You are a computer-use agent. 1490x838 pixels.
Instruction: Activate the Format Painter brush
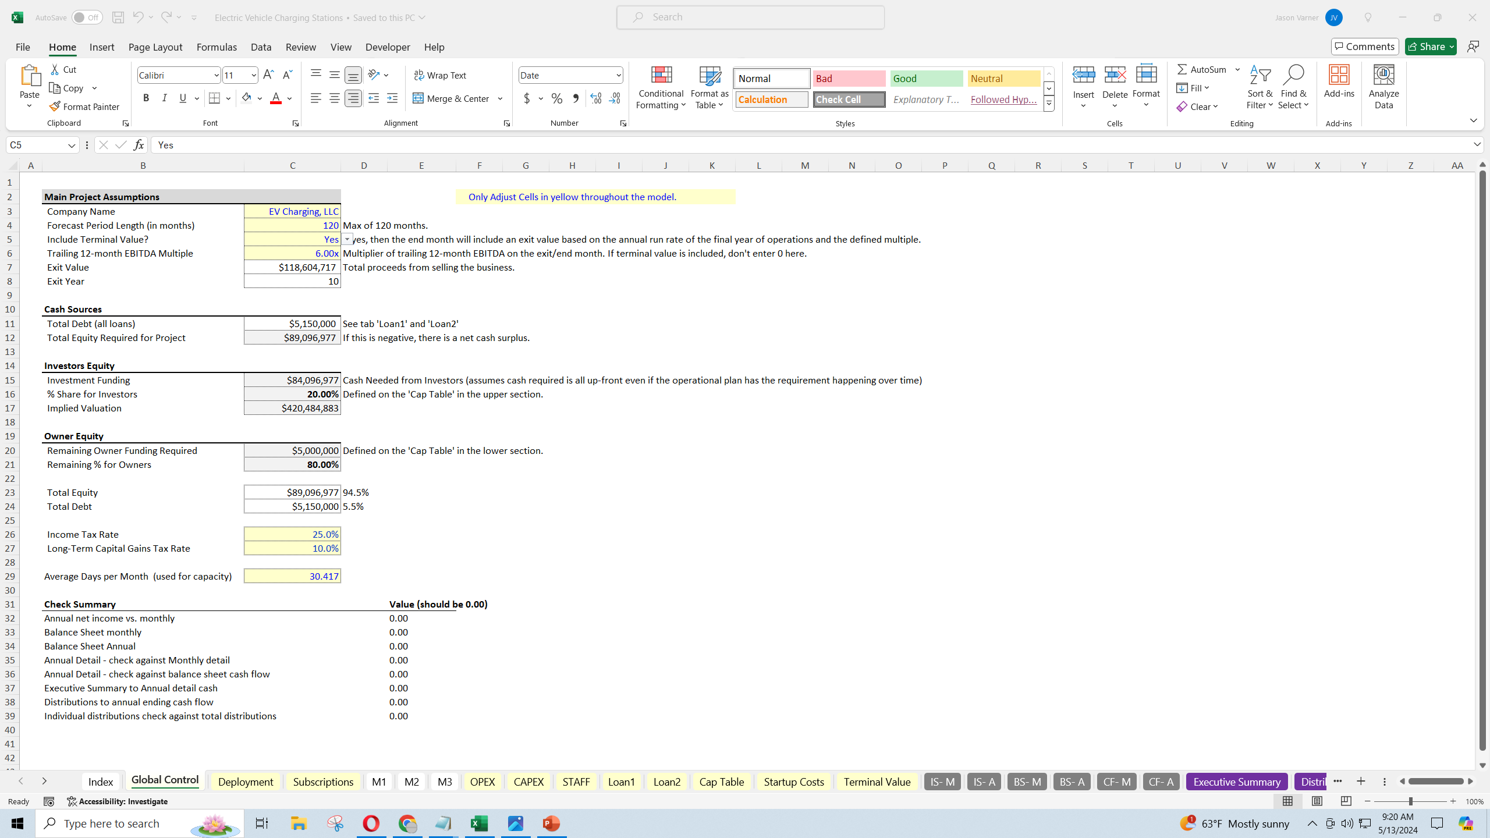click(84, 106)
